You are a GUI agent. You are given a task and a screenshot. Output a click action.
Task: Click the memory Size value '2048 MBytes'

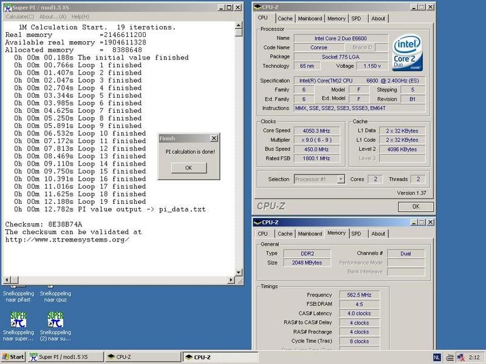[307, 263]
